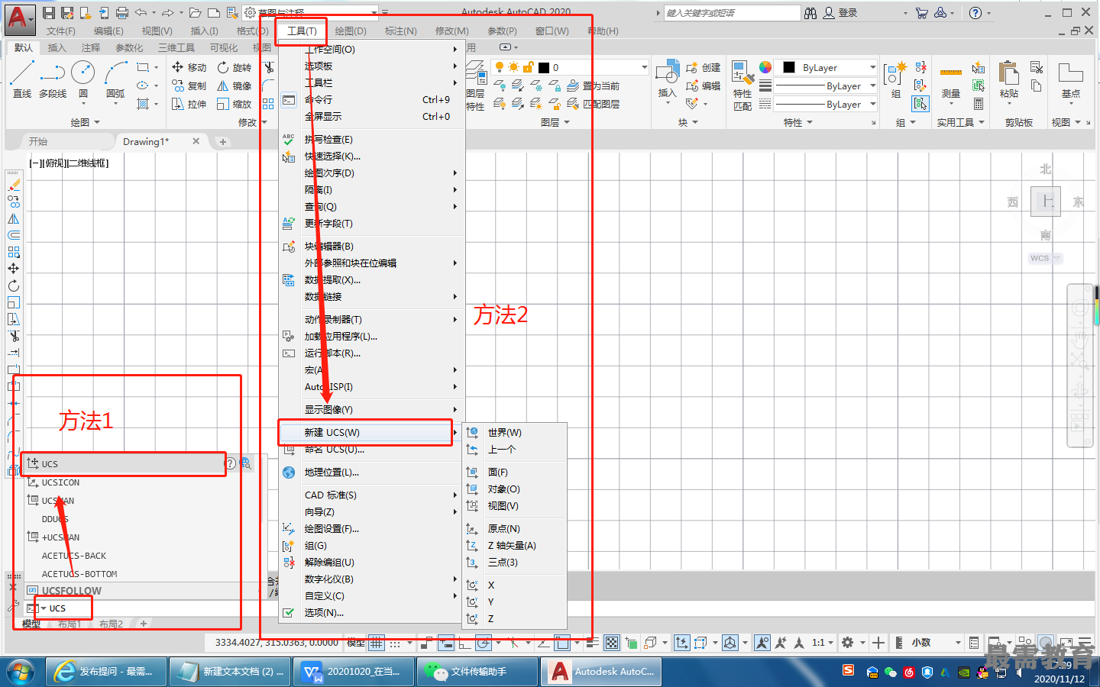This screenshot has width=1100, height=687.
Task: Click the Insert block (插入) icon
Action: click(x=667, y=73)
